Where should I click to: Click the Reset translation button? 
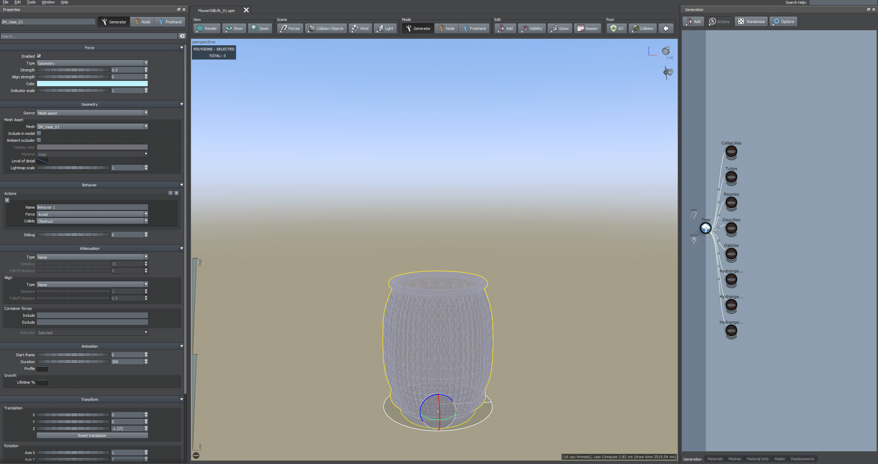(x=92, y=436)
